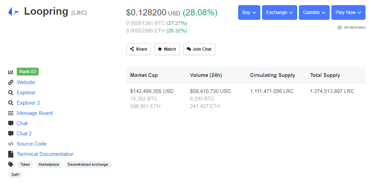Click the chain link icon beside Website
Image resolution: width=371 pixels, height=189 pixels.
[11, 82]
